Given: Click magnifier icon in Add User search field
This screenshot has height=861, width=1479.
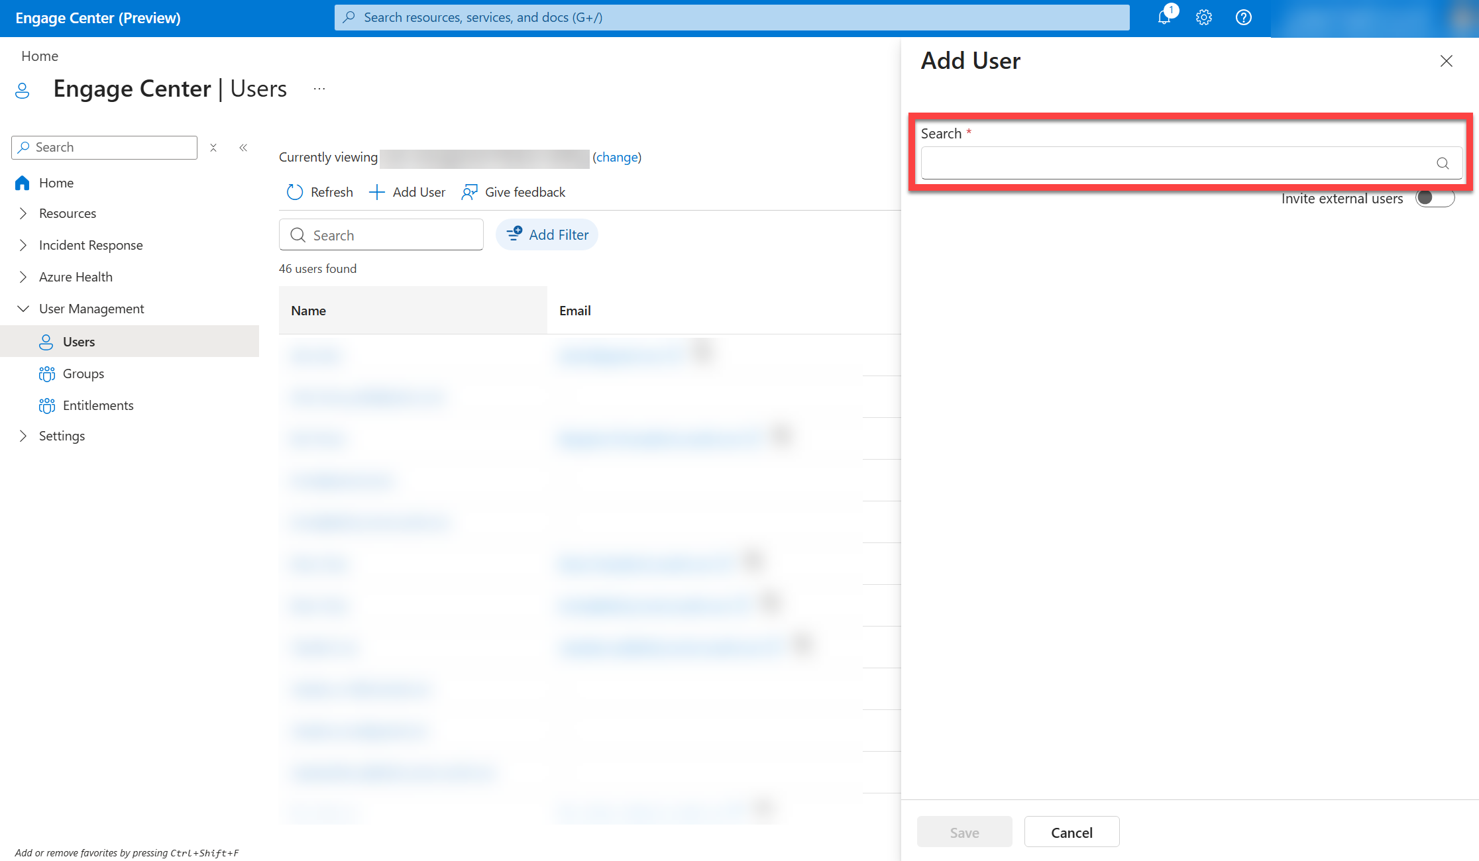Looking at the screenshot, I should click(x=1443, y=163).
